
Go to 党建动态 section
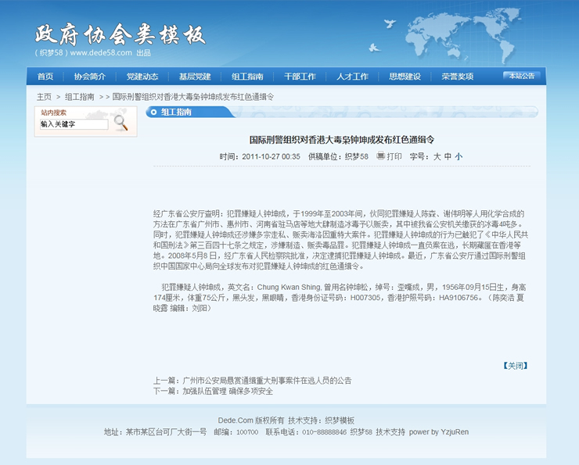click(x=142, y=77)
